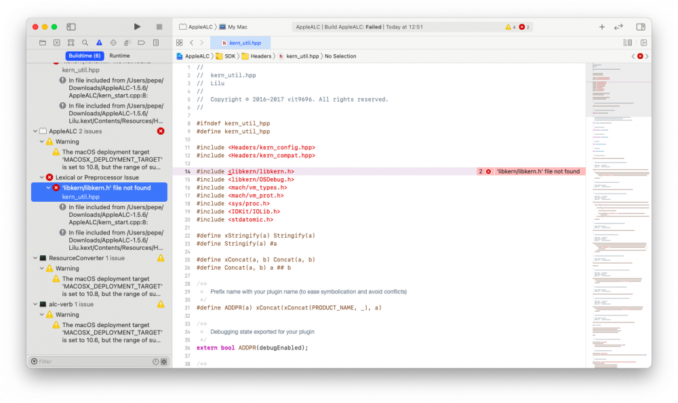This screenshot has width=678, height=403.
Task: Collapse the ResourceConverter 1 issue group
Action: tap(35, 258)
